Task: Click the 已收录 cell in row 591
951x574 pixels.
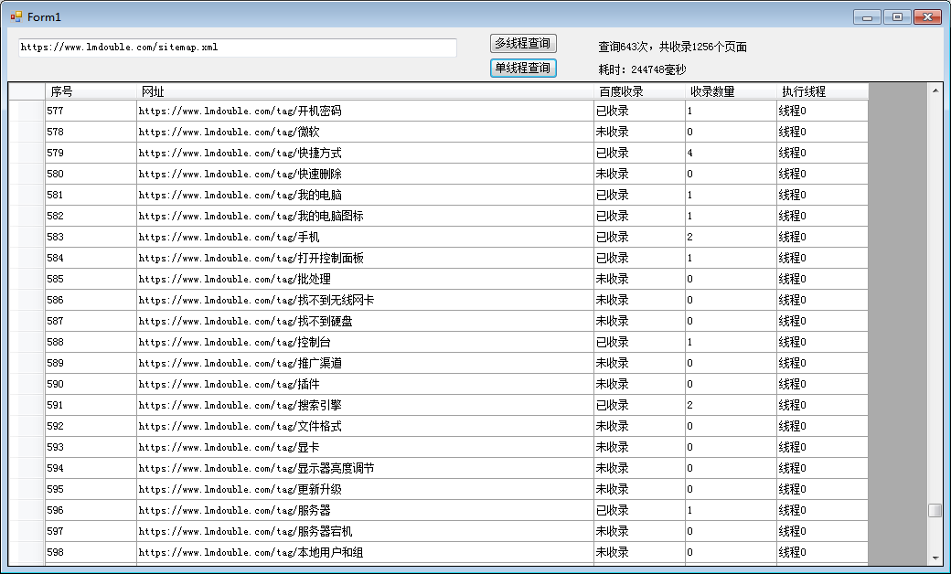Action: 640,405
